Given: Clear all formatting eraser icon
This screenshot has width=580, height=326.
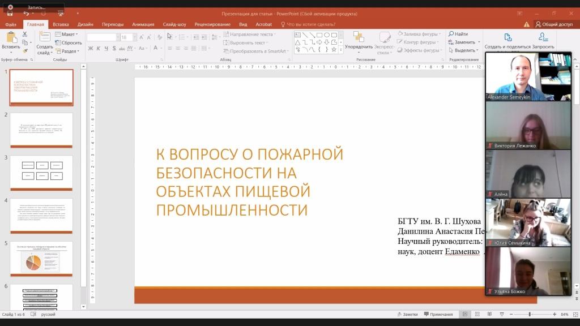Looking at the screenshot, I should point(159,37).
